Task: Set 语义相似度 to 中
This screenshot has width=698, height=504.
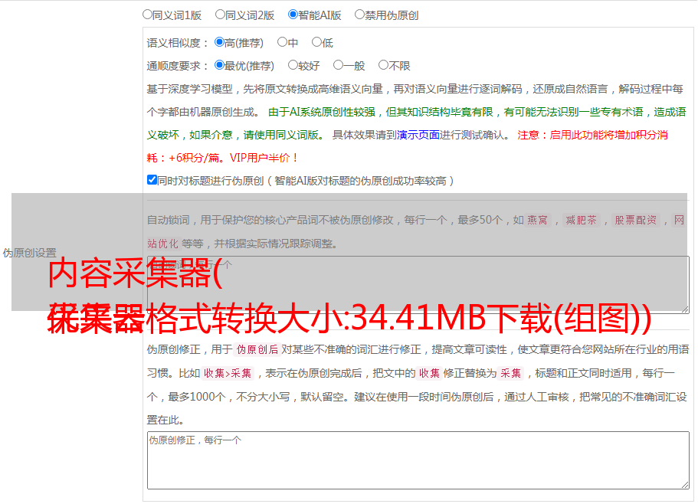Action: click(x=282, y=42)
